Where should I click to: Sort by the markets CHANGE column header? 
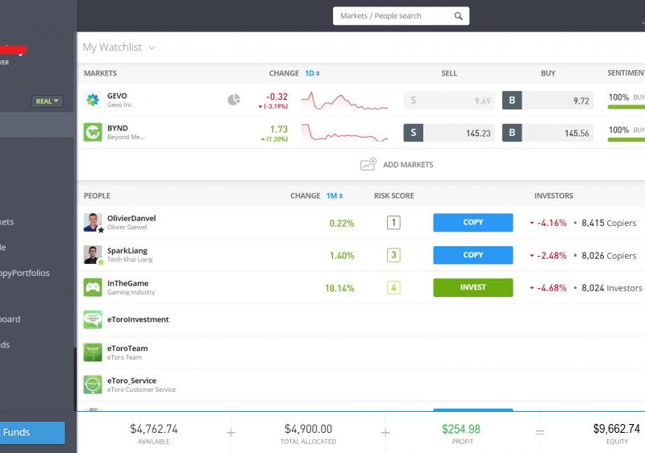(x=284, y=73)
